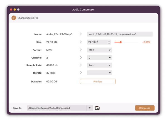167x122 pixels.
Task: Click the Audio Compressor window title
Action: (83, 9)
